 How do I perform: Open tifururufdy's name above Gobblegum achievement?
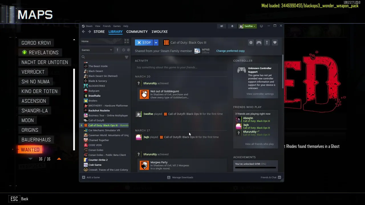pyautogui.click(x=150, y=83)
